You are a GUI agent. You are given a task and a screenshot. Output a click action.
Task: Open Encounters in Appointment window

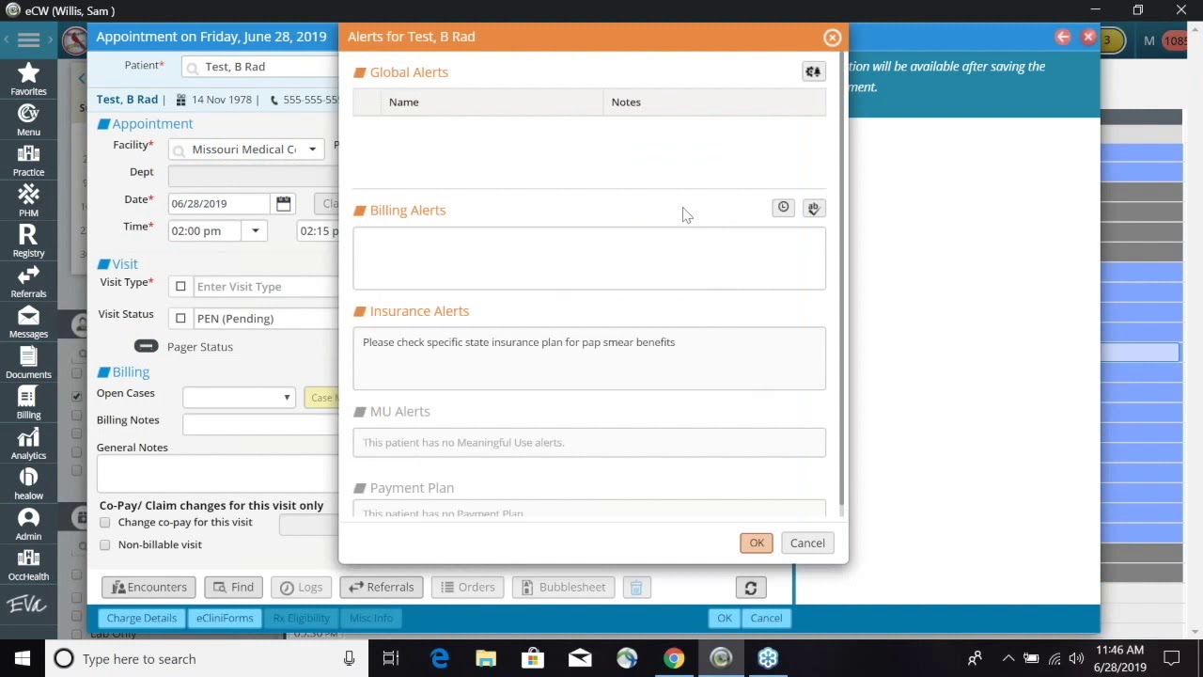point(148,588)
